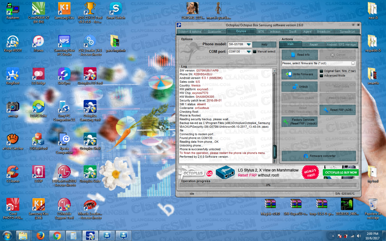Switch to the Broadcom tab

click(x=324, y=32)
